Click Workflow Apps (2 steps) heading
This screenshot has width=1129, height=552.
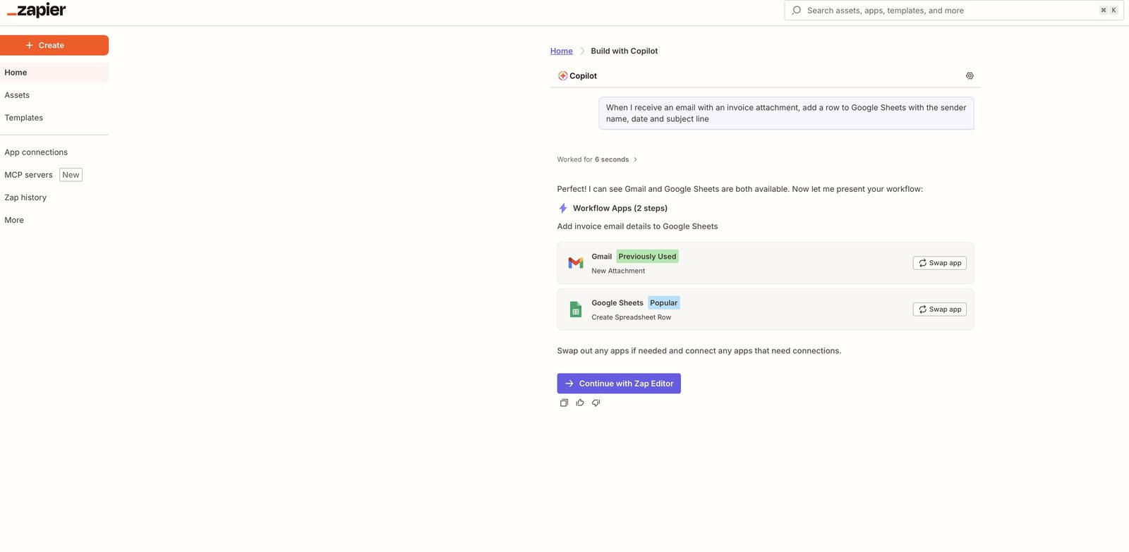620,208
